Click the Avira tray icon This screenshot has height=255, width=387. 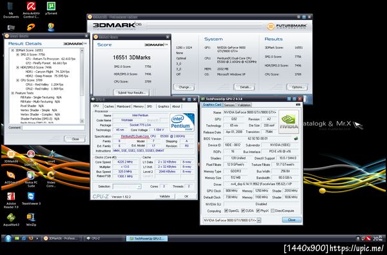[368, 238]
